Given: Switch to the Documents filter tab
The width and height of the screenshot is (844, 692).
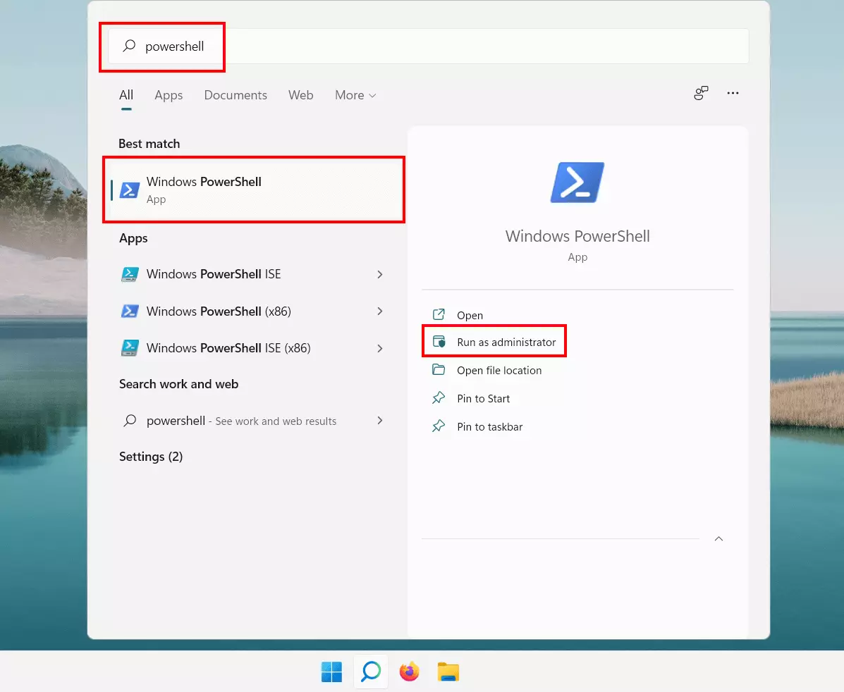Looking at the screenshot, I should [x=236, y=95].
